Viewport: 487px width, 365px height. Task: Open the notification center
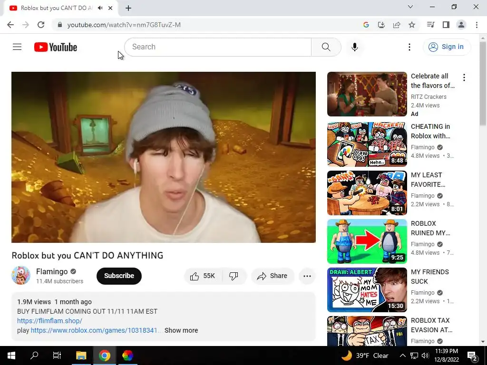coord(472,355)
